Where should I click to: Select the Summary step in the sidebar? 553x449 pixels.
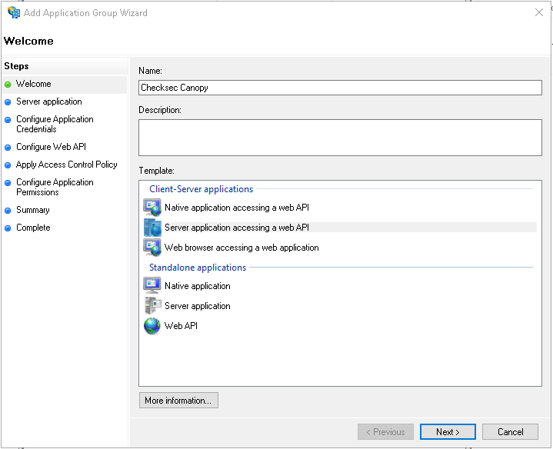tap(33, 210)
